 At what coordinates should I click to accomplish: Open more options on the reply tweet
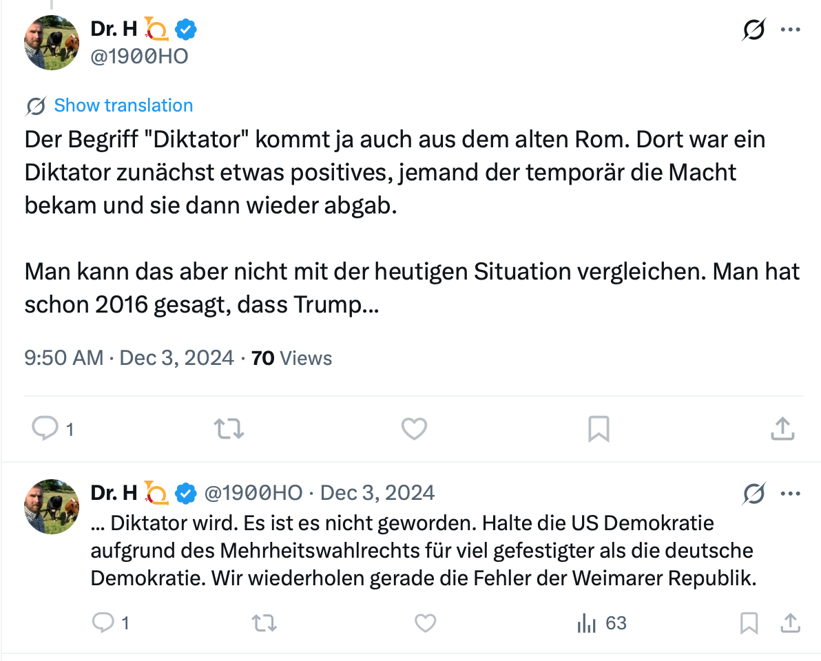tap(789, 493)
